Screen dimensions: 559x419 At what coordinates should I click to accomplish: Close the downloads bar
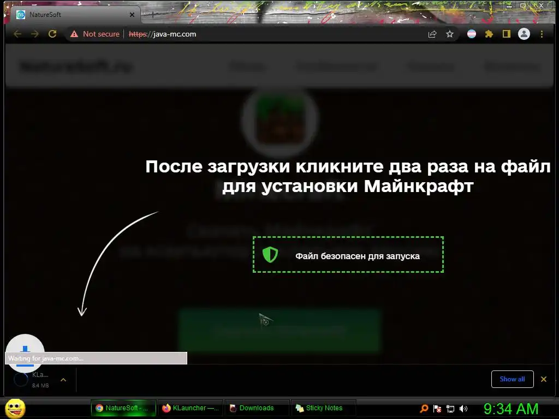pyautogui.click(x=544, y=379)
